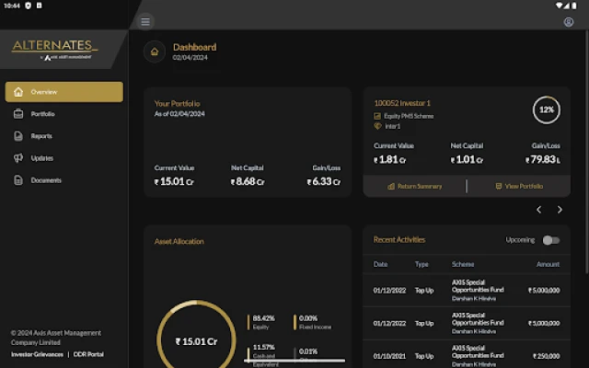The height and width of the screenshot is (368, 589).
Task: Go to previous investor card arrow
Action: coord(539,210)
